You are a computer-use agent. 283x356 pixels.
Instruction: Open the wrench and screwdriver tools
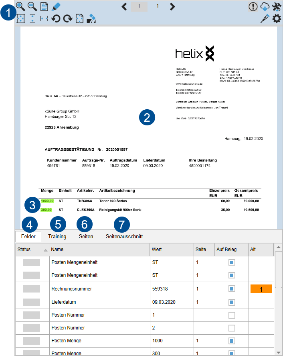click(277, 6)
